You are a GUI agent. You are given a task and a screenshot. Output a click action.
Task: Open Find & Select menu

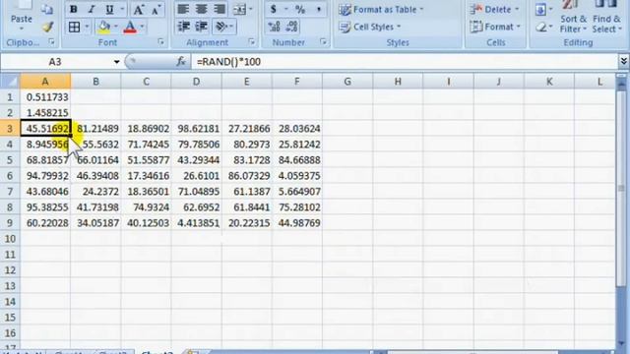606,19
